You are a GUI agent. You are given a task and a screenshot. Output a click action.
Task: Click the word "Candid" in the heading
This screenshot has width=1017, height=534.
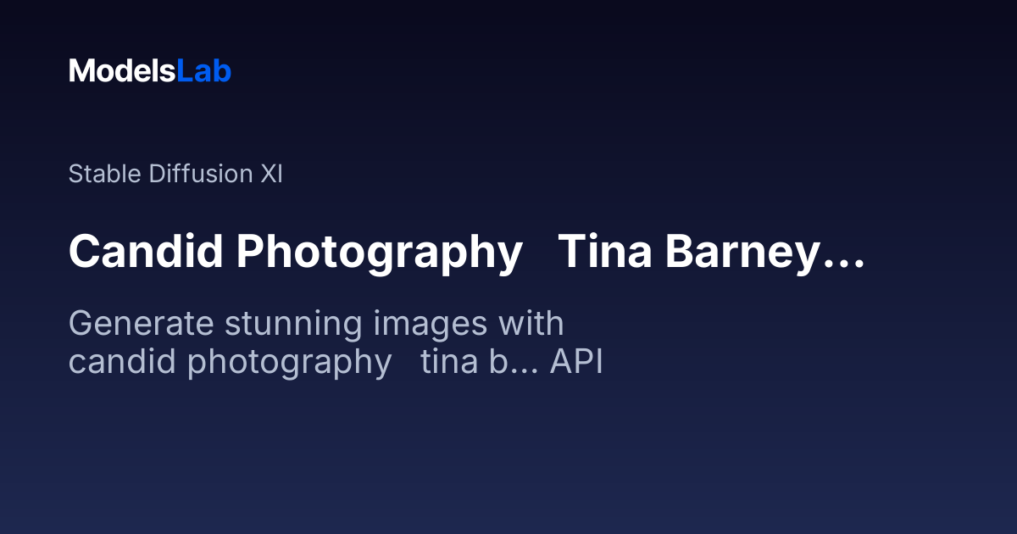pyautogui.click(x=147, y=252)
